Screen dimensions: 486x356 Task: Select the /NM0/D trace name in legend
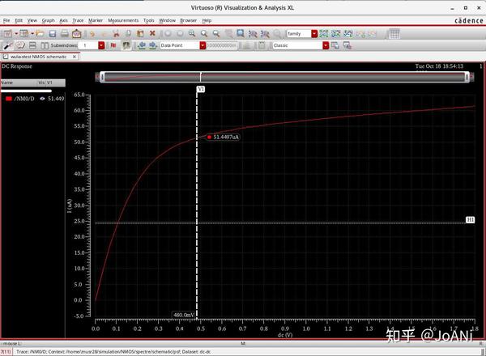tap(24, 99)
